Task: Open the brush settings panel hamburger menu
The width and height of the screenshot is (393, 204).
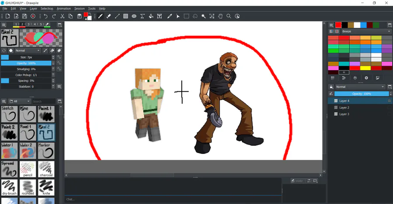Action: coord(4,25)
